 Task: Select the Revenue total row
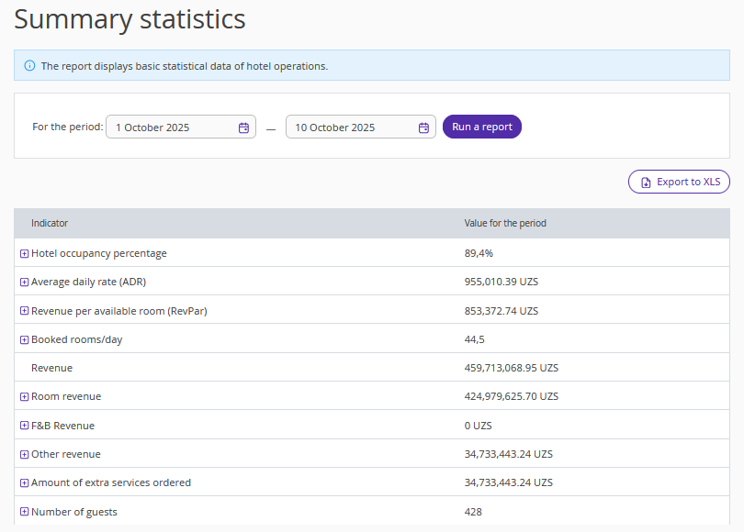click(x=51, y=368)
